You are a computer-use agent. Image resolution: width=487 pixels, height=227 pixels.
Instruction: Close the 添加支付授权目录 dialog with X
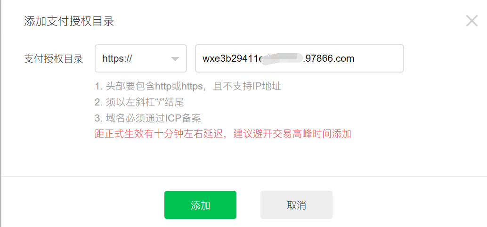472,21
